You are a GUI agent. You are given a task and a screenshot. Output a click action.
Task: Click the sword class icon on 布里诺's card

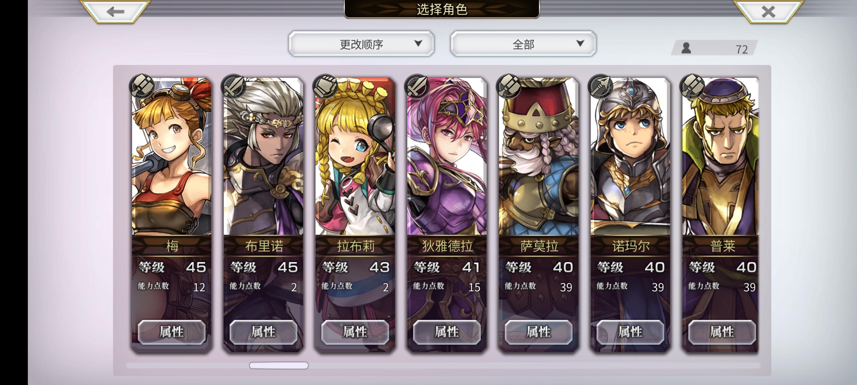(234, 86)
